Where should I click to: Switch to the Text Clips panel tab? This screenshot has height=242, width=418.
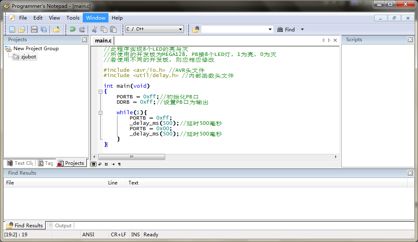coord(20,163)
